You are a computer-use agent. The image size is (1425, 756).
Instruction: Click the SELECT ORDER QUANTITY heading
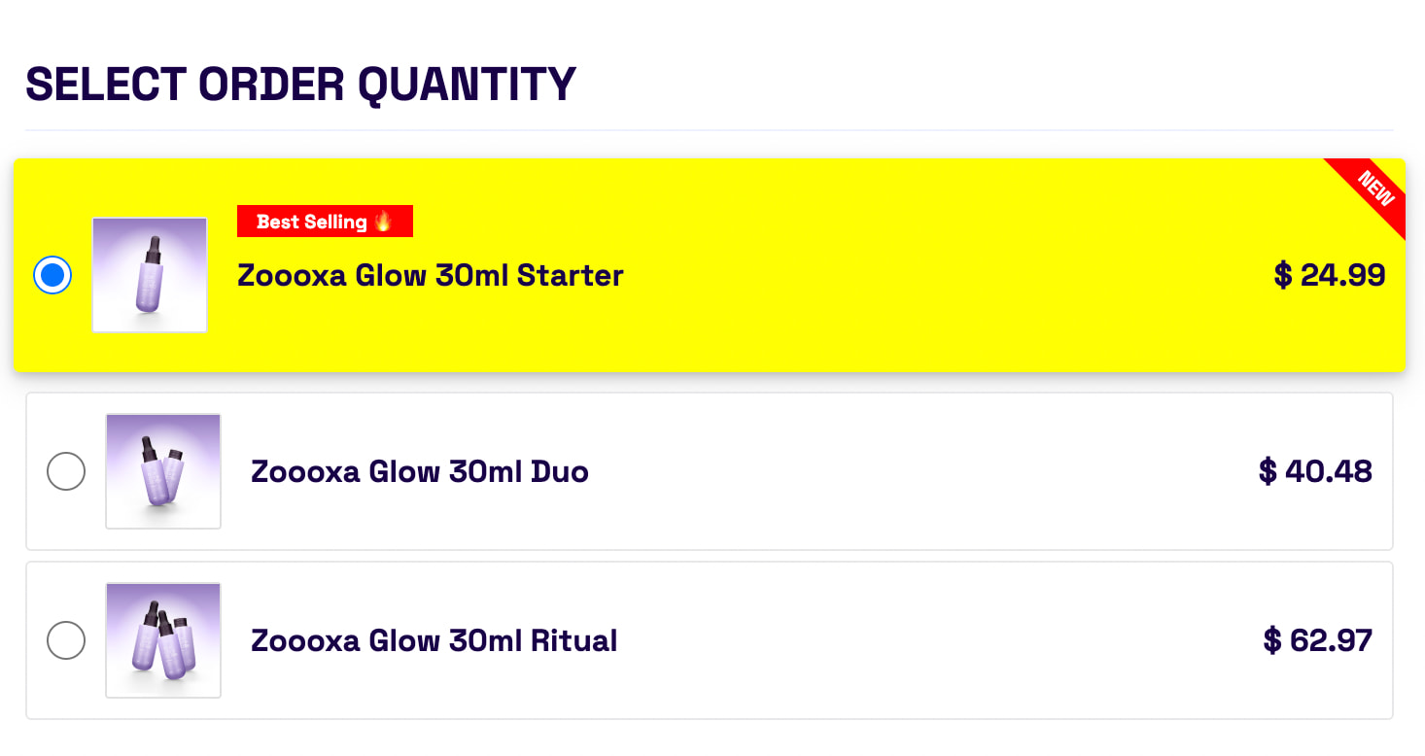point(300,85)
